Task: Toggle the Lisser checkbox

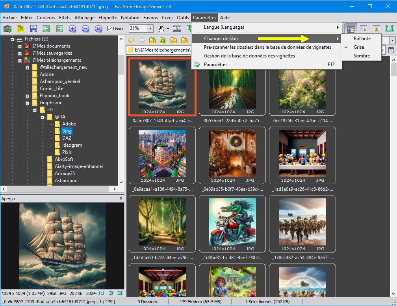Action: [109, 29]
